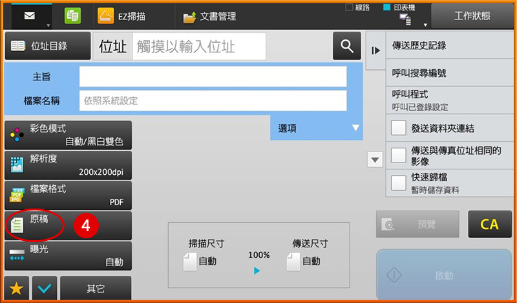The height and width of the screenshot is (303, 517).
Task: Check 傳送與傳真位址相同的影像 option
Action: tap(399, 155)
